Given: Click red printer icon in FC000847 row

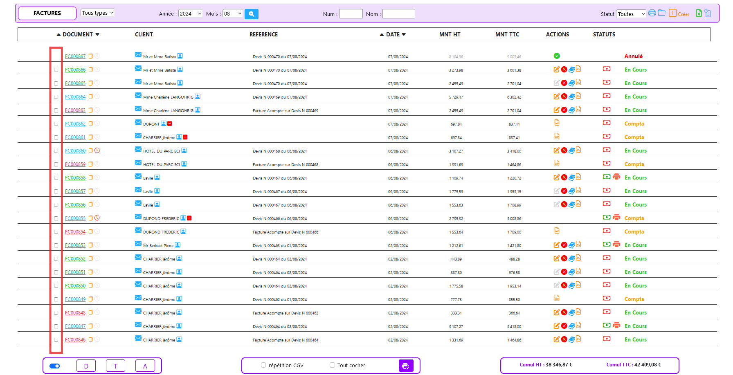Looking at the screenshot, I should coord(616,325).
